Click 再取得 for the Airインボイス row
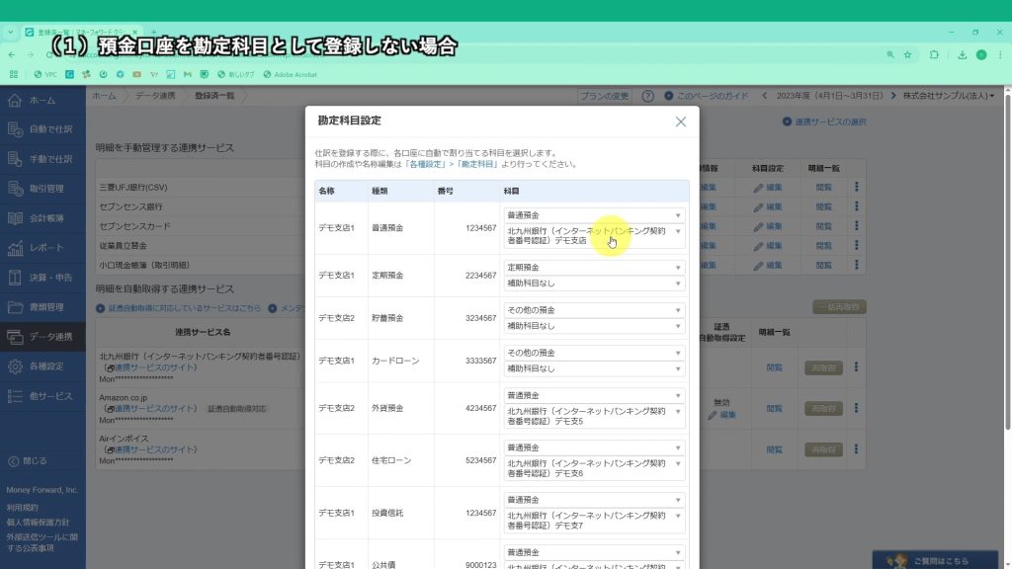 pyautogui.click(x=823, y=449)
